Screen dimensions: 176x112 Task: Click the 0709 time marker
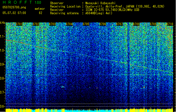(x=153, y=24)
